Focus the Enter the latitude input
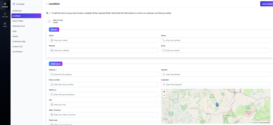 coord(216,74)
